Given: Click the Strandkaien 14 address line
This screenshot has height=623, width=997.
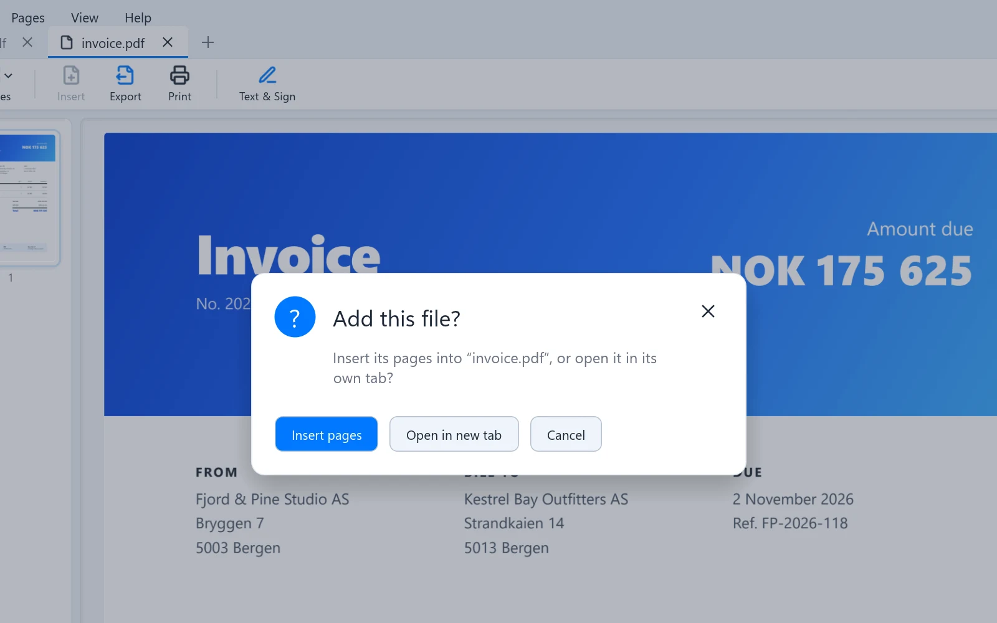Looking at the screenshot, I should coord(514,523).
